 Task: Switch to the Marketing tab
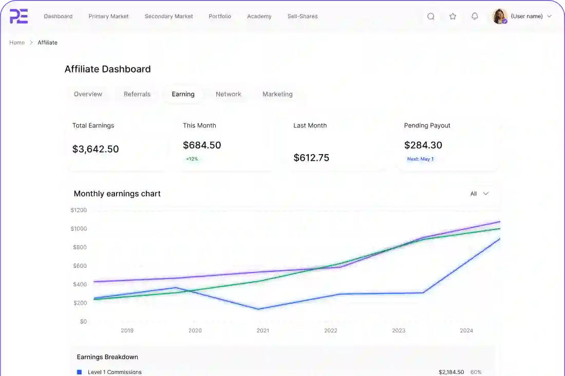coord(277,94)
